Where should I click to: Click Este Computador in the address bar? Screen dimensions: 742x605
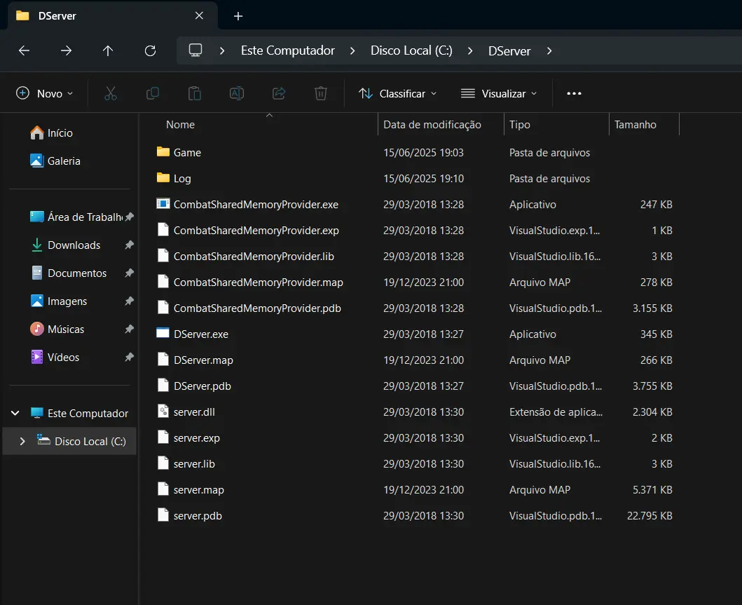288,50
